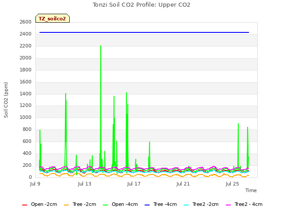Click the red Open -2cm color marker
Screen dimensions: 284x213
24,205
